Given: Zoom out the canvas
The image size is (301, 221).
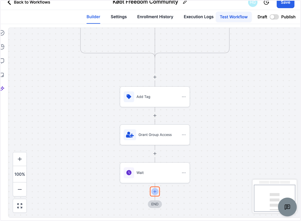Looking at the screenshot, I should pyautogui.click(x=20, y=189).
